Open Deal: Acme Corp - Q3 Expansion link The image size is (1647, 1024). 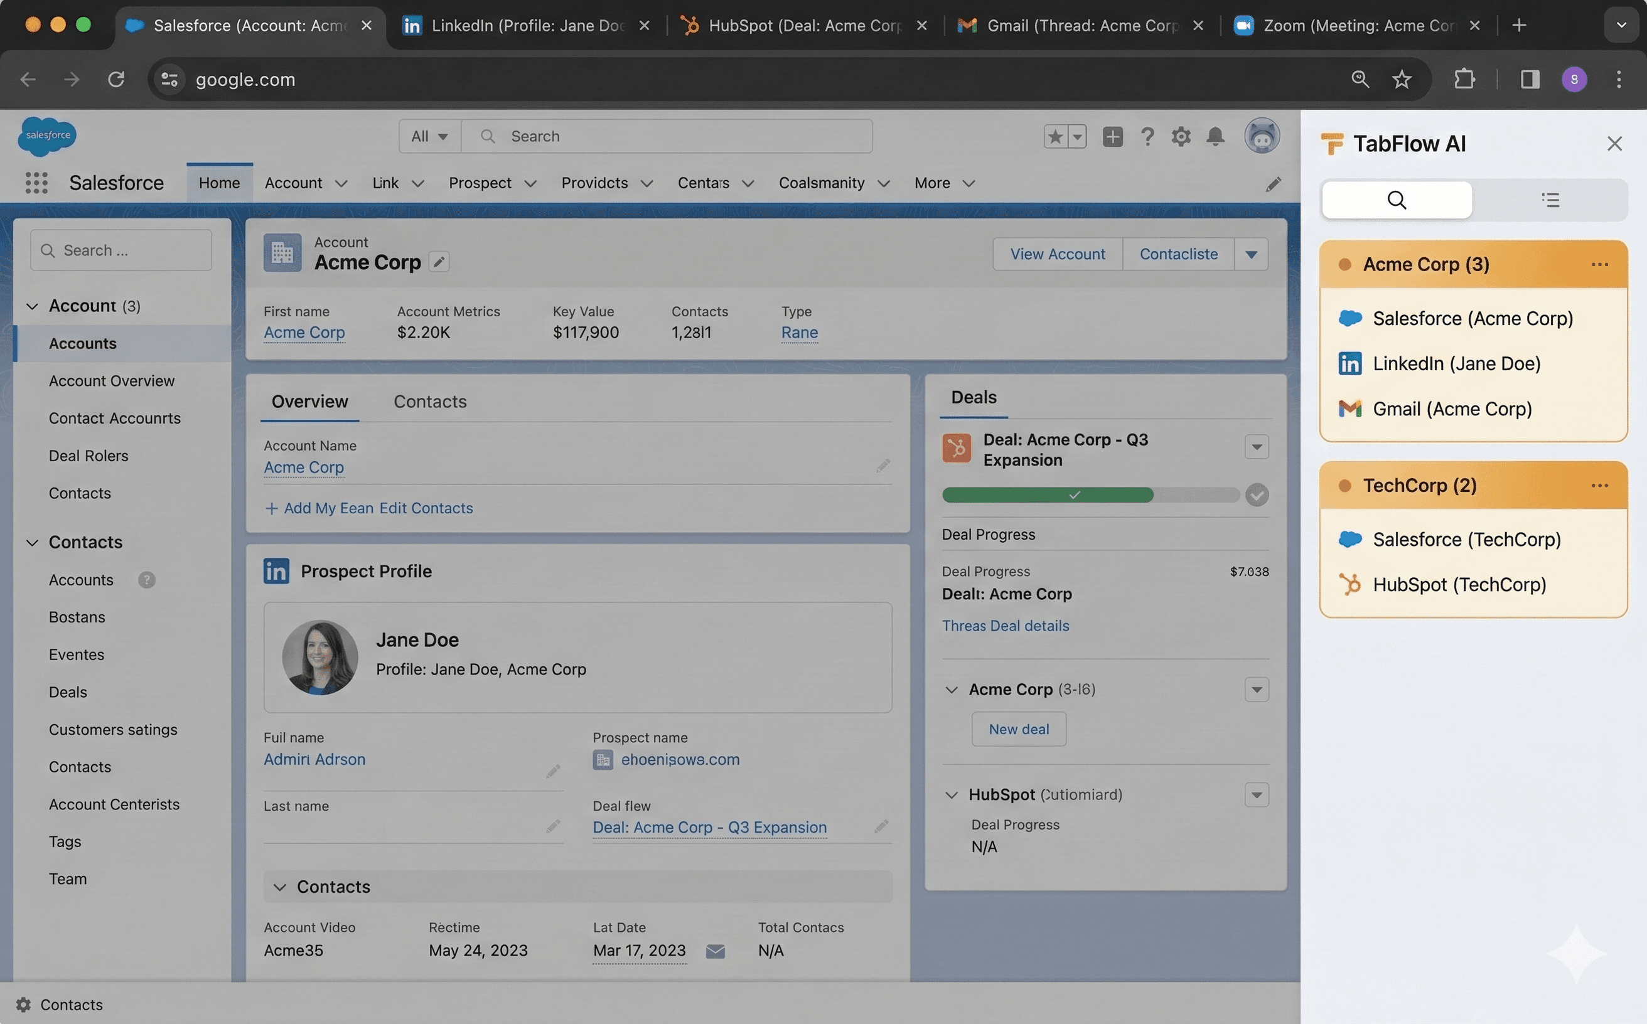coord(709,828)
